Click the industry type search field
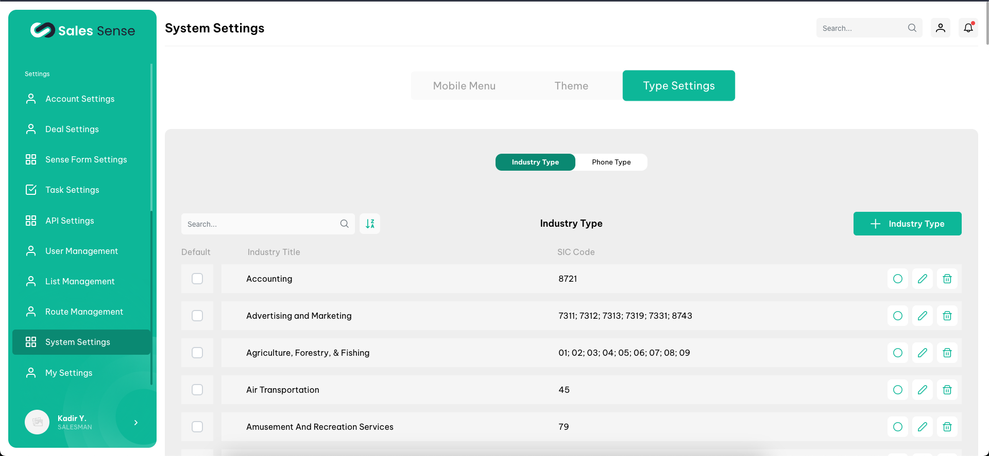The width and height of the screenshot is (989, 456). pos(261,224)
